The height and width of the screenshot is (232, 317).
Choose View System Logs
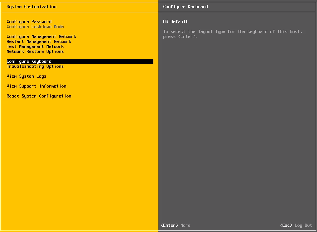[x=26, y=76]
